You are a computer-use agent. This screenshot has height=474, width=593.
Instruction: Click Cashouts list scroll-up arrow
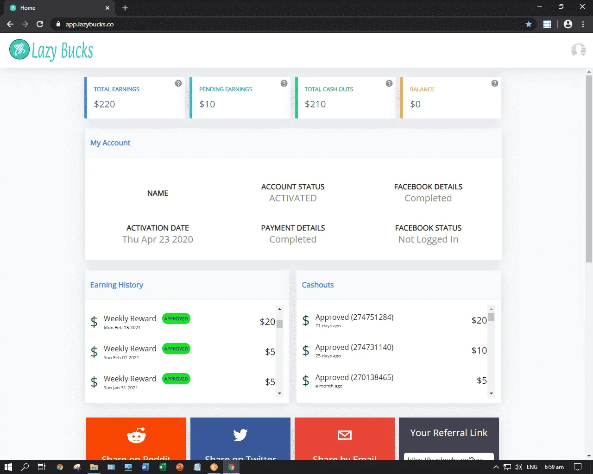click(x=491, y=309)
